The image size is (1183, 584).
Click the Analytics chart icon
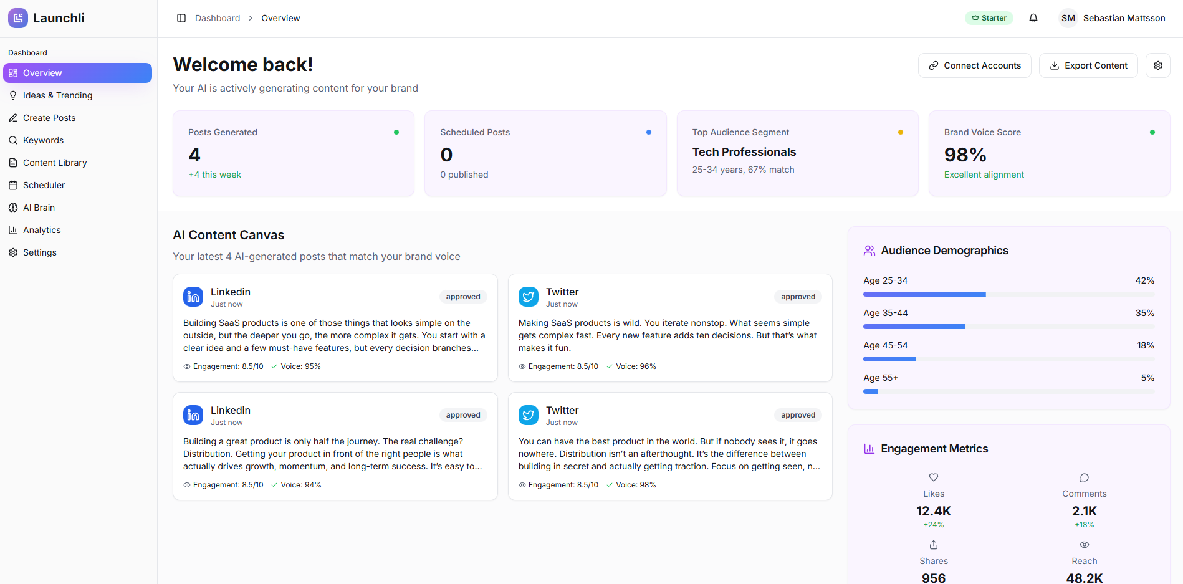click(13, 229)
